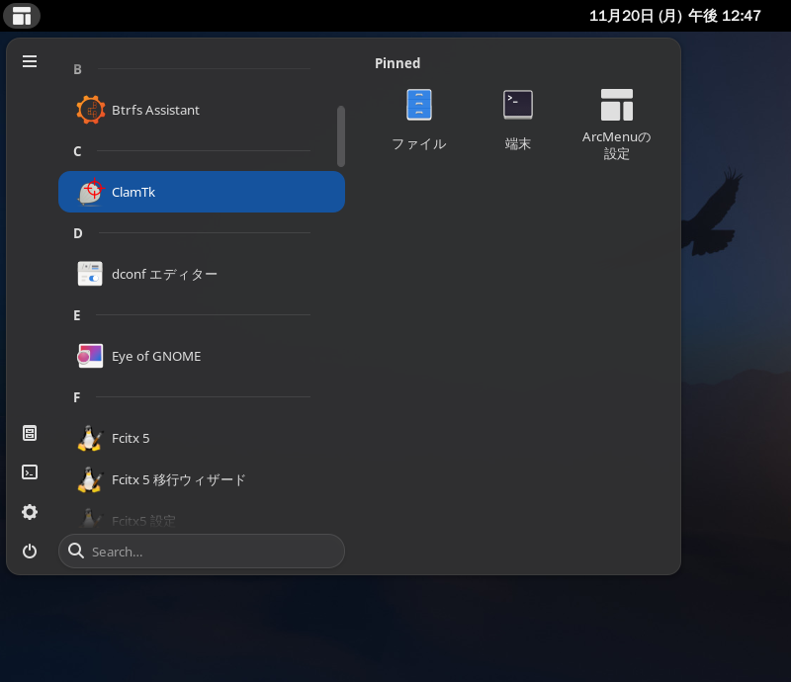Open the hamburger menu in ArcMenu sidebar
The image size is (791, 682).
30,61
